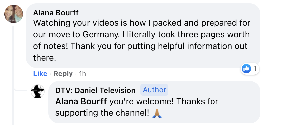Click the word "there." ending the comment

44,58
